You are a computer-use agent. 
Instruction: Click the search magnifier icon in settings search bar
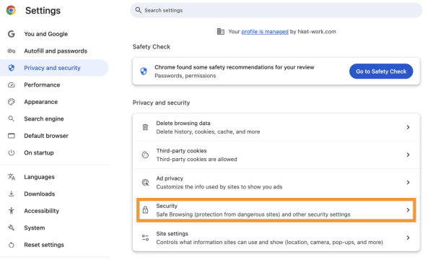[x=138, y=10]
